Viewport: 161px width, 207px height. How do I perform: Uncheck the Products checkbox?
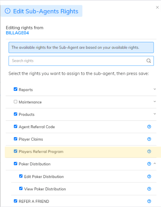tap(15, 114)
